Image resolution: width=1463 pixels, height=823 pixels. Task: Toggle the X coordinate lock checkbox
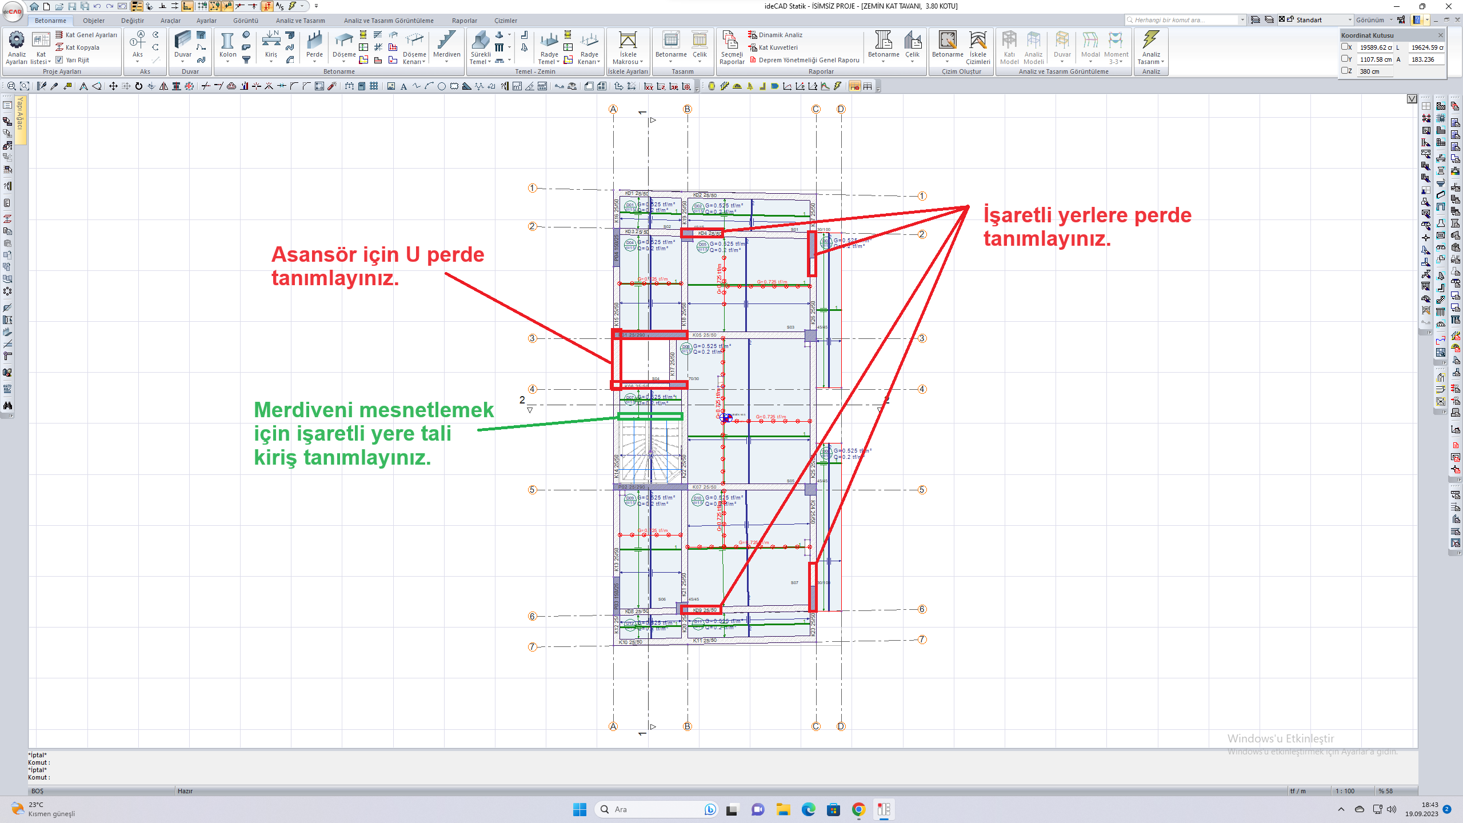pos(1345,47)
